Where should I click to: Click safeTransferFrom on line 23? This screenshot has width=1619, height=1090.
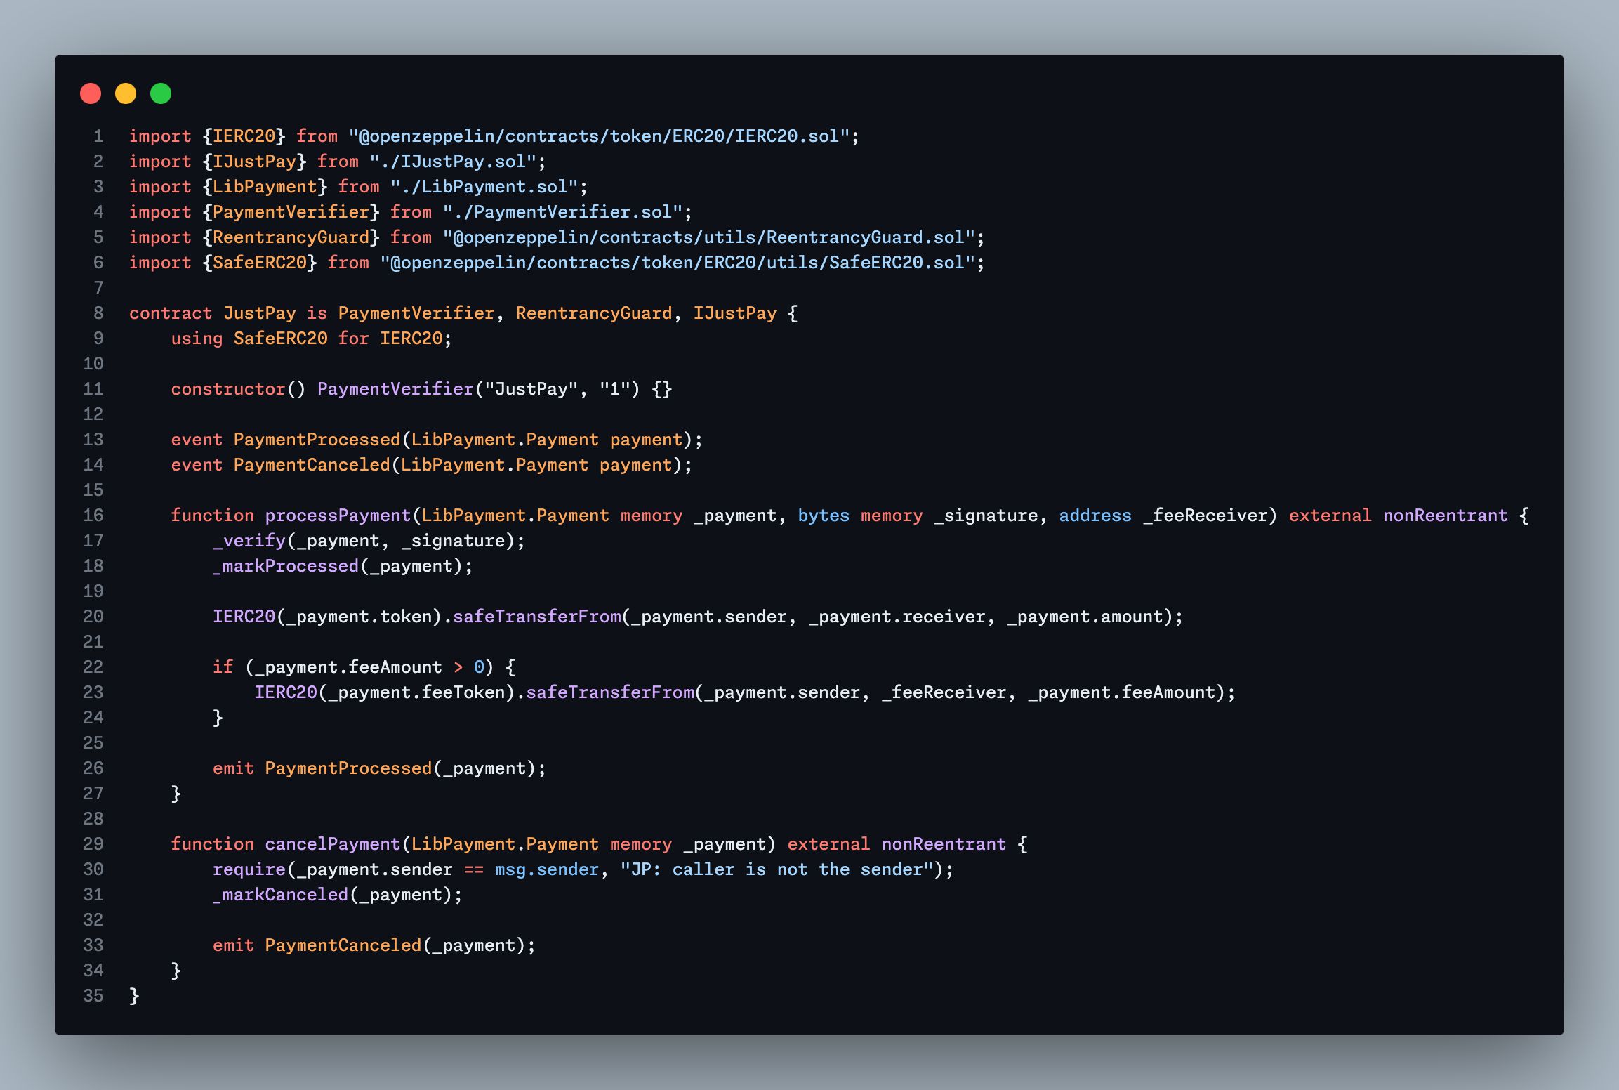610,692
